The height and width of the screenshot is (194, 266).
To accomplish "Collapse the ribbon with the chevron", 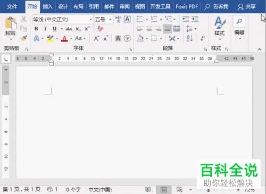I will tap(260, 49).
